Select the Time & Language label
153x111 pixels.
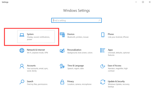(75, 65)
